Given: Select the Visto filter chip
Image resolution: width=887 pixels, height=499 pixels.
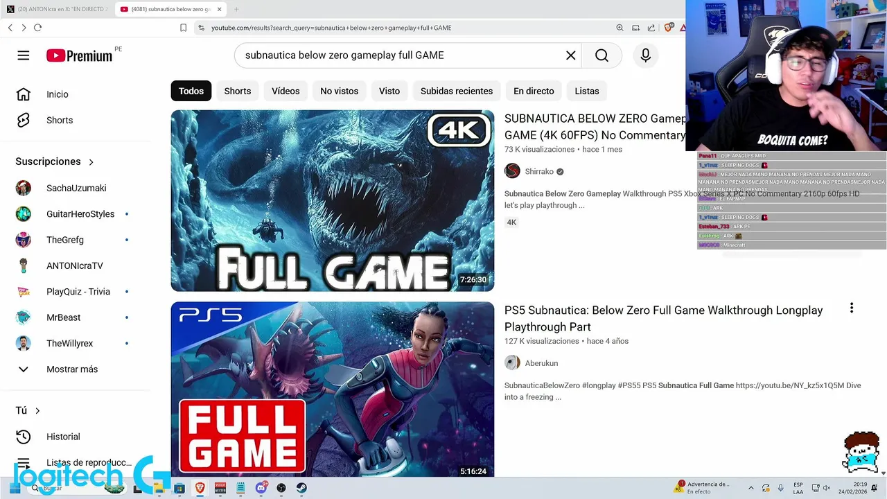Looking at the screenshot, I should (389, 91).
